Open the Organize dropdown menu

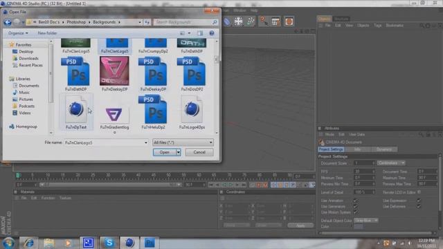coord(18,33)
